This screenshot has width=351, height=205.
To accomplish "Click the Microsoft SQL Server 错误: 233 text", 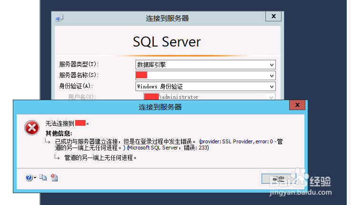I will [168, 148].
